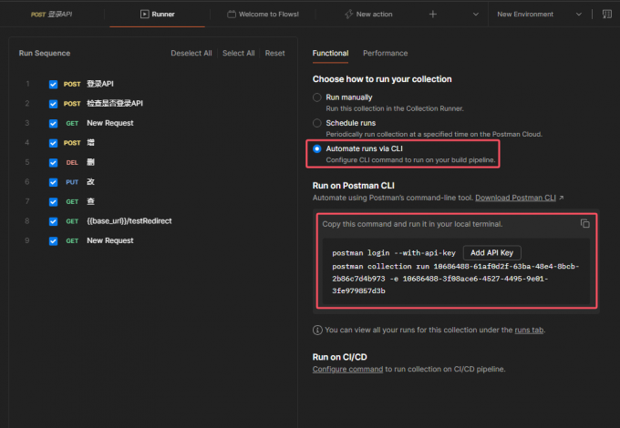Click the 检查是否登录API request name
The image size is (620, 428).
(x=115, y=104)
